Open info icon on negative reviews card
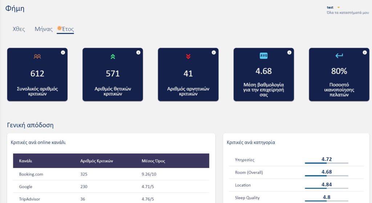This screenshot has width=372, height=203. coord(214,52)
